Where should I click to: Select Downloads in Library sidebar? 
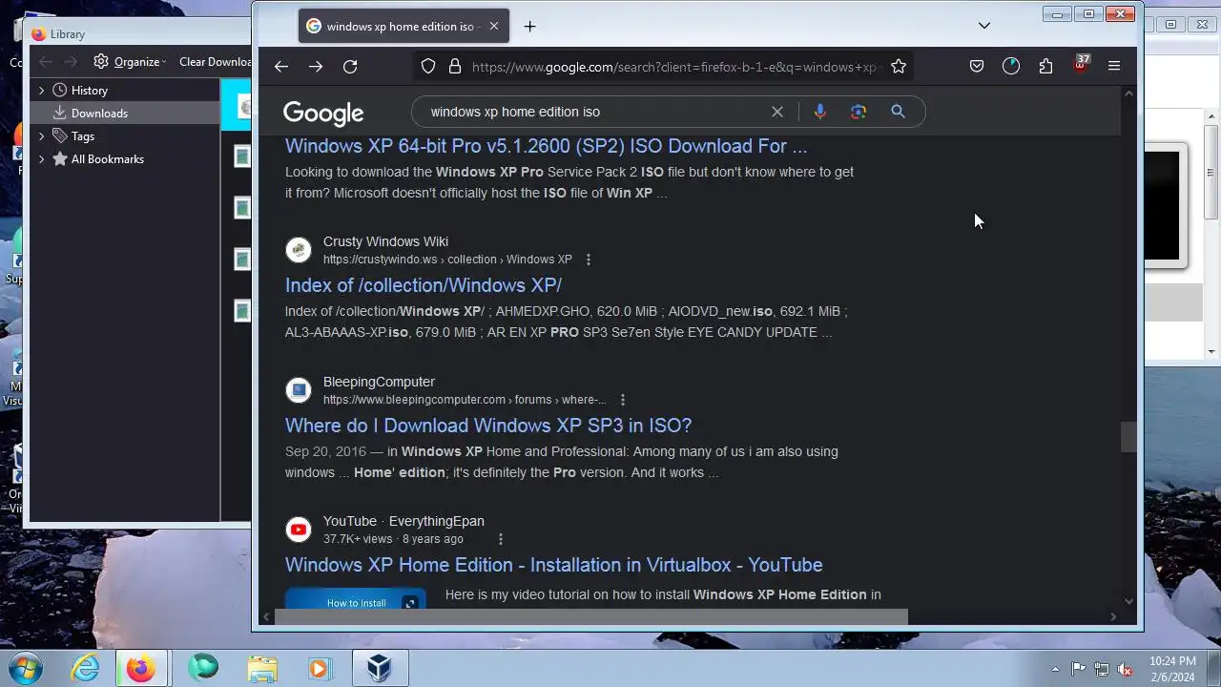pos(99,114)
